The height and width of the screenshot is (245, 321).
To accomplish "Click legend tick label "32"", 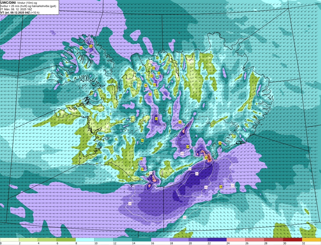I will tap(303, 243).
